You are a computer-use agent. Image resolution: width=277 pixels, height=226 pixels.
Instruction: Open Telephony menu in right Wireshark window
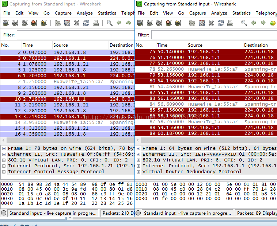point(266,13)
